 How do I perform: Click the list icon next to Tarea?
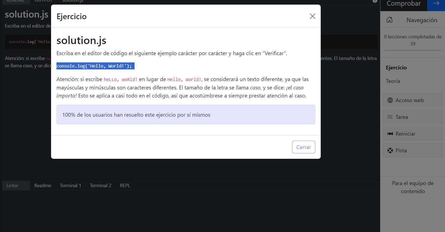click(x=390, y=117)
